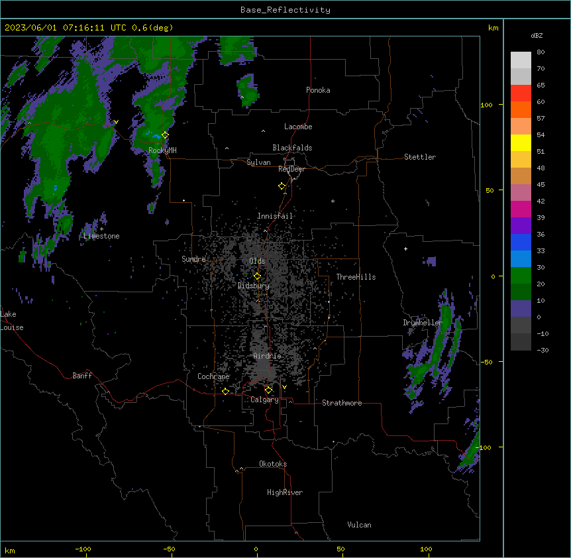Select the 50 tick on the right axis
Viewport: 571px width, 558px height.
pos(490,190)
